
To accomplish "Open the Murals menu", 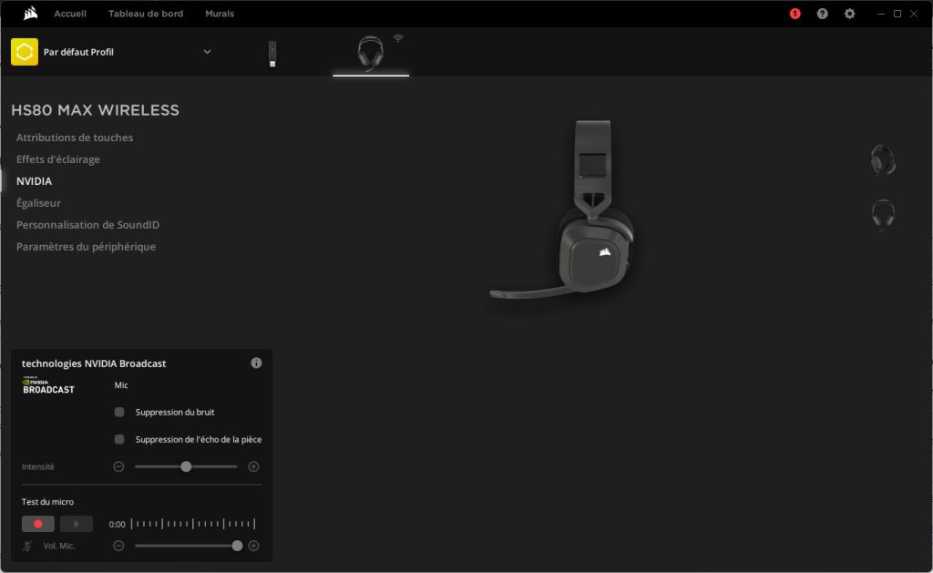I will coord(220,14).
